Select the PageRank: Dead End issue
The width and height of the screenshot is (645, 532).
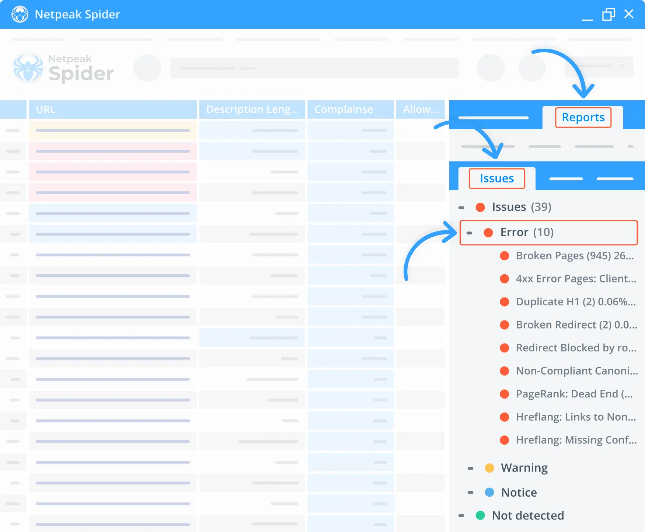point(574,394)
